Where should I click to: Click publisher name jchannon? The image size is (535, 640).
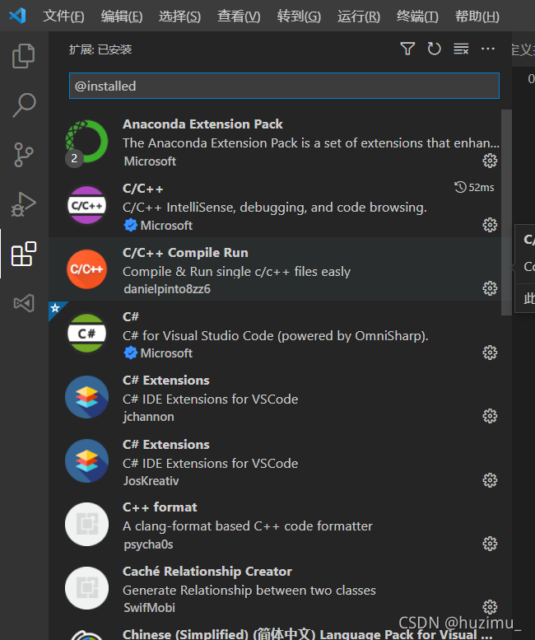point(148,417)
